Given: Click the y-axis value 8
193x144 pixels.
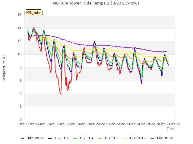Looking at the screenshot, I should (21, 67).
